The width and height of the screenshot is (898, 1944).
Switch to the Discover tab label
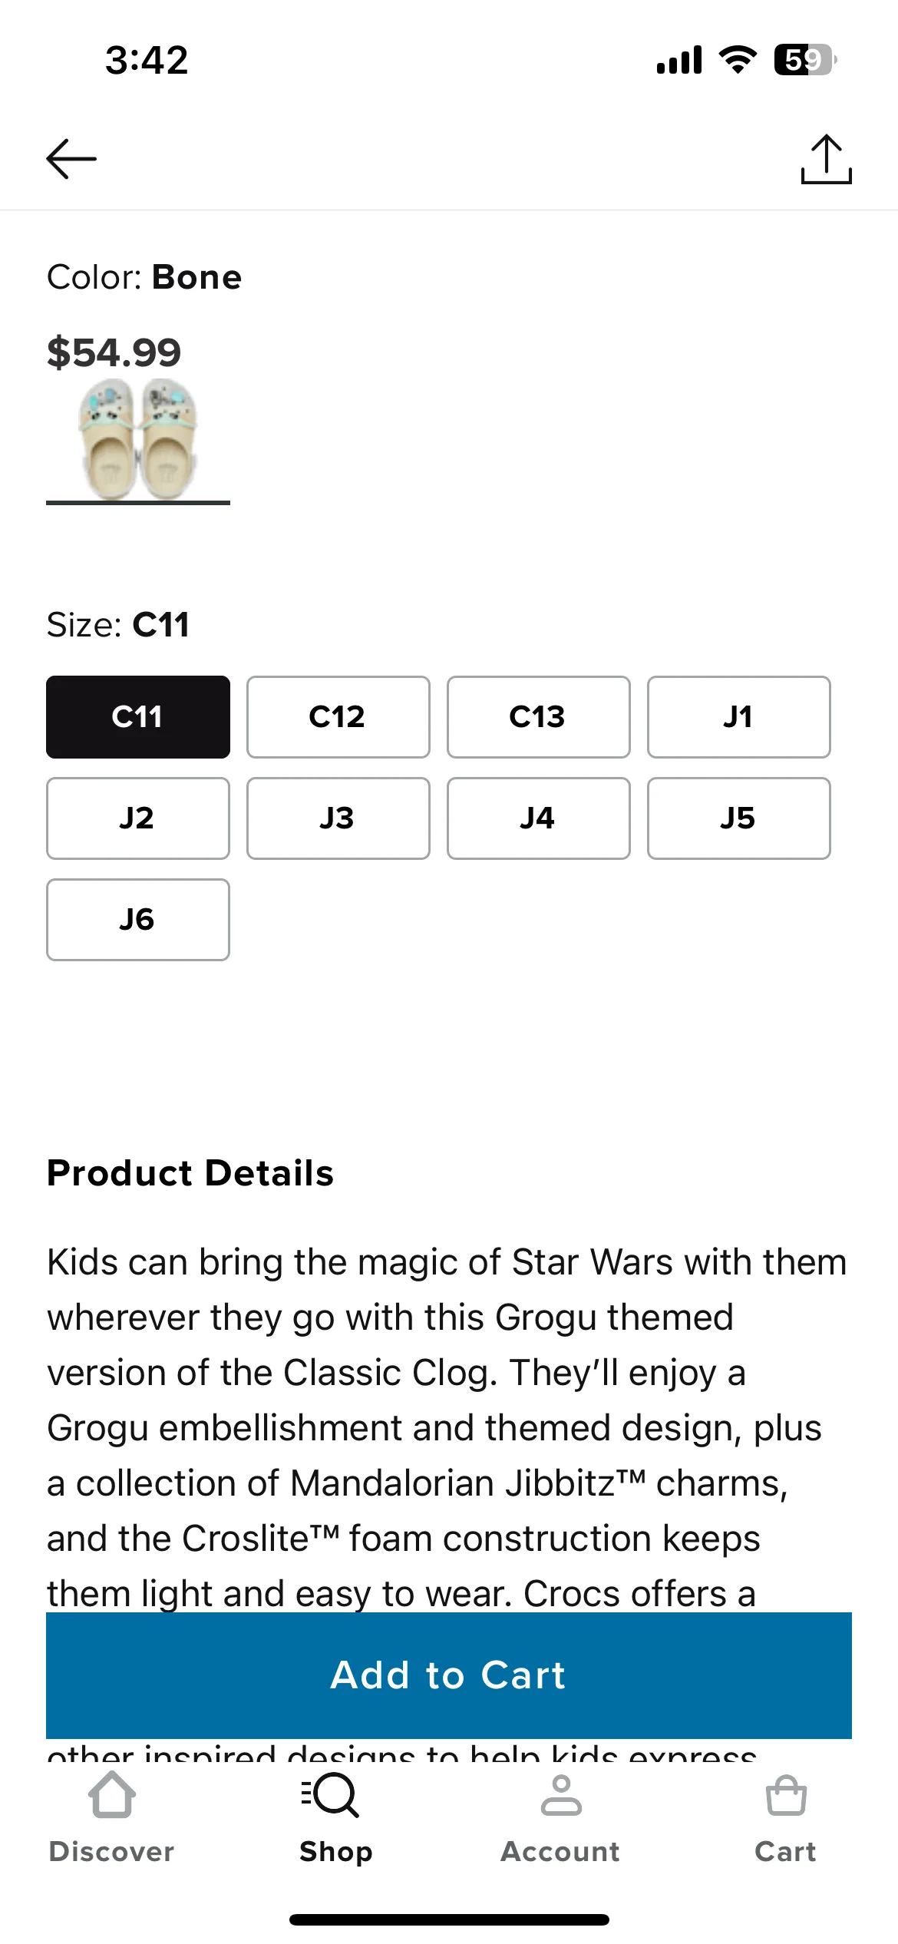pos(112,1852)
